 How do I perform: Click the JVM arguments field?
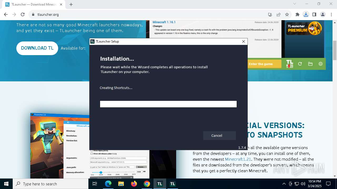(118, 158)
